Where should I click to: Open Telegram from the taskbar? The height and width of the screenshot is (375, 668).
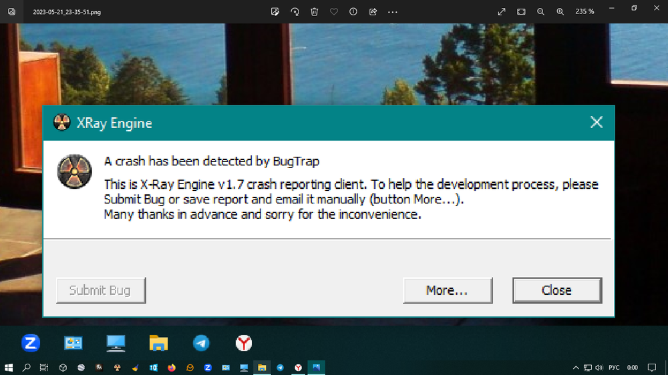pyautogui.click(x=281, y=368)
